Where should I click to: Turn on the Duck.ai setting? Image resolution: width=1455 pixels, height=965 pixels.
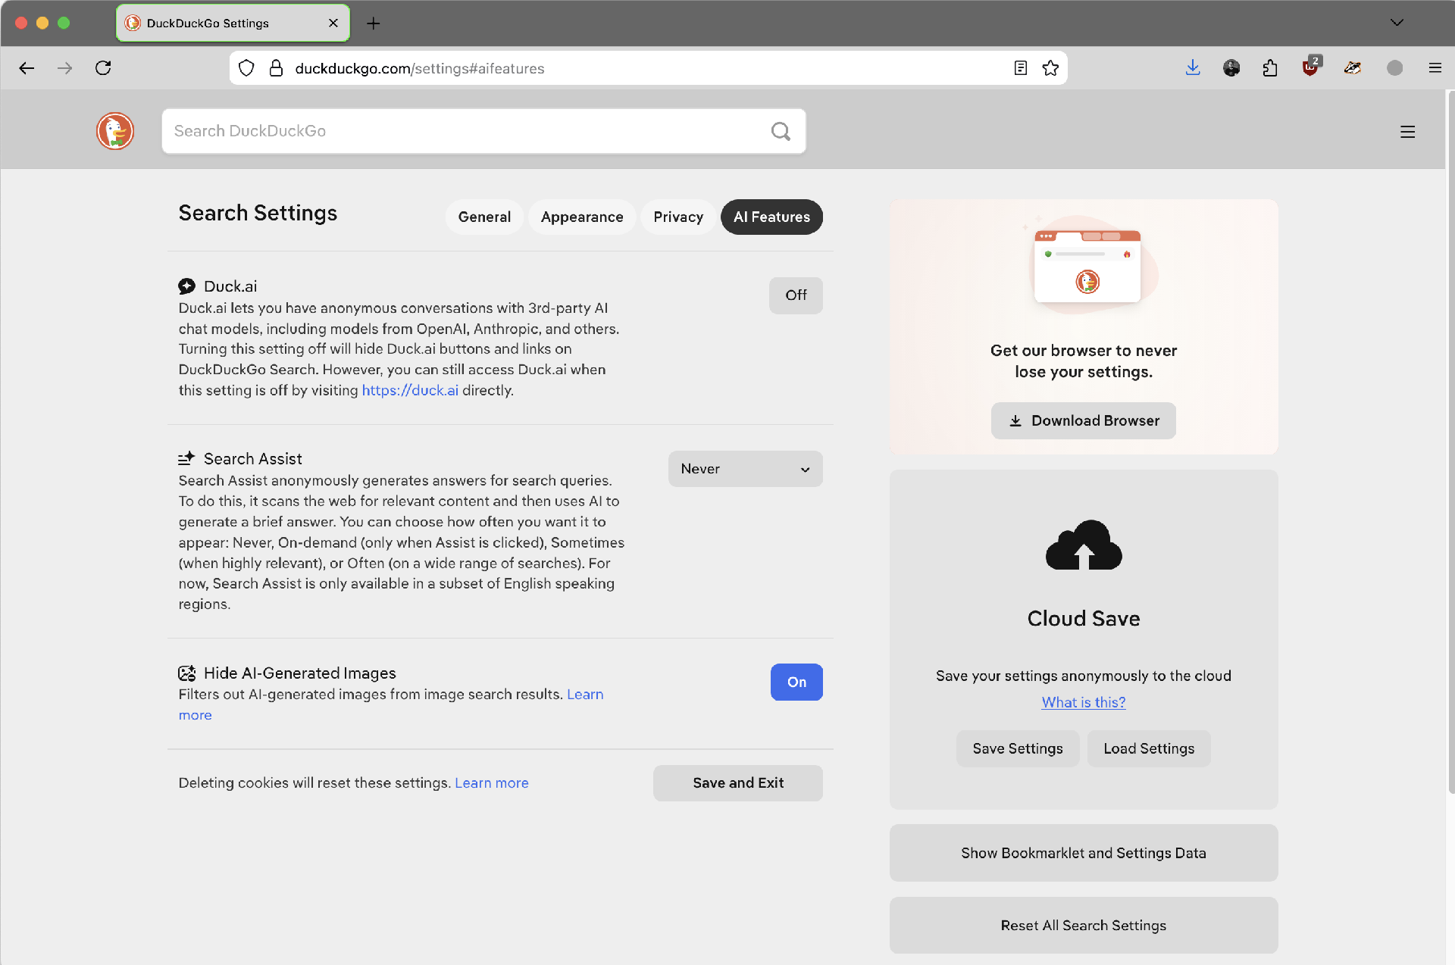pyautogui.click(x=796, y=295)
